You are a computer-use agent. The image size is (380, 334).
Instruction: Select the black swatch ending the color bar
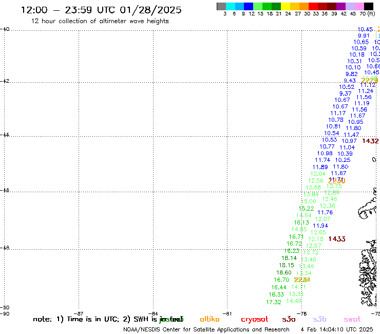point(369,6)
